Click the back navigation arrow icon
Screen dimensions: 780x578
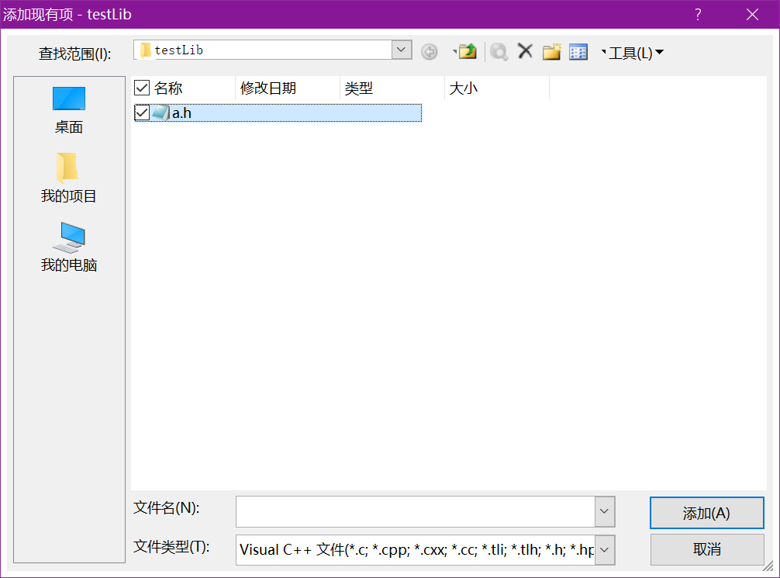pos(430,52)
